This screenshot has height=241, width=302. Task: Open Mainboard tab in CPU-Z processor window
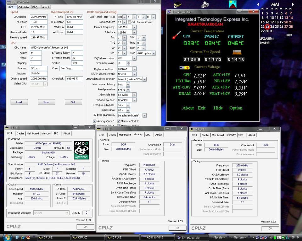click(x=33, y=133)
